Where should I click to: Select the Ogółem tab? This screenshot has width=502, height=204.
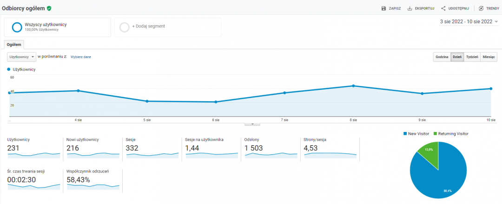[x=14, y=45]
